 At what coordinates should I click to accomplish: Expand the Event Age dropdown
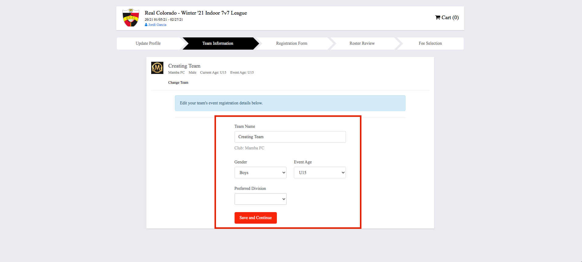320,173
